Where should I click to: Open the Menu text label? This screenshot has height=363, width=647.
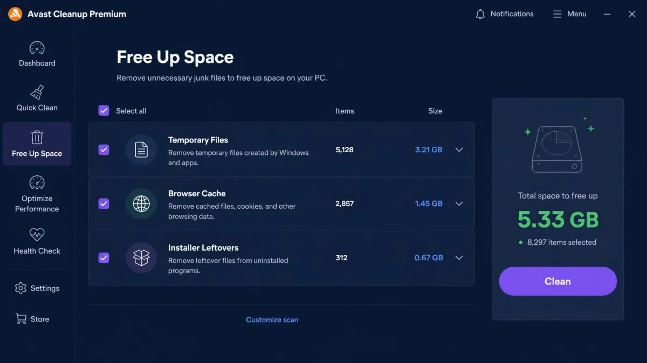pyautogui.click(x=576, y=14)
